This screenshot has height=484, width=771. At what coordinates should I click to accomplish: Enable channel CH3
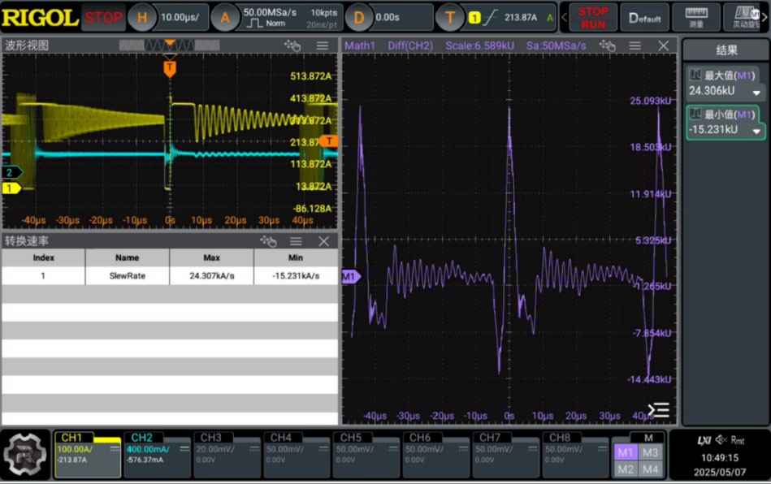(227, 455)
